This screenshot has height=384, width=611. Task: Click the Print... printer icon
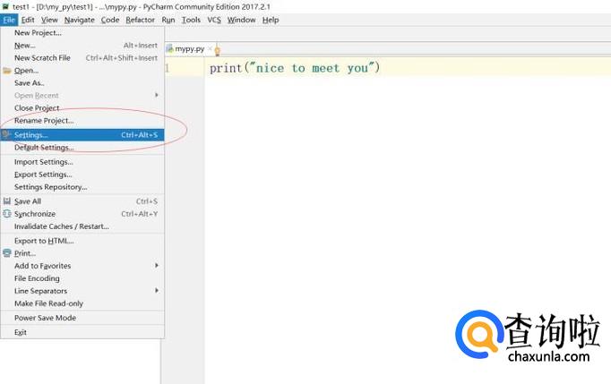click(x=7, y=253)
